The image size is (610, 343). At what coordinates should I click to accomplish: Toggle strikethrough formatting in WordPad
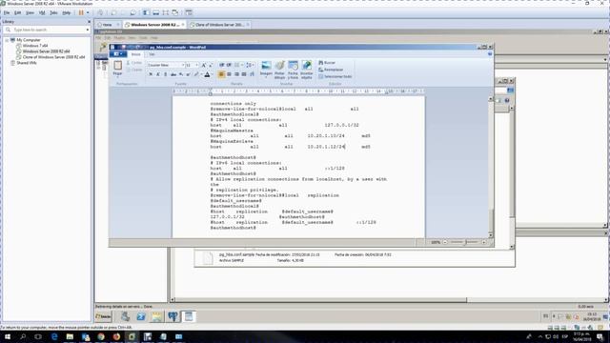(x=173, y=74)
